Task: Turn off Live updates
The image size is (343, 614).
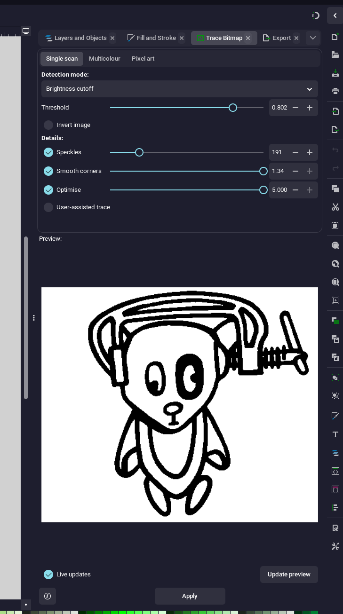Action: pos(48,575)
